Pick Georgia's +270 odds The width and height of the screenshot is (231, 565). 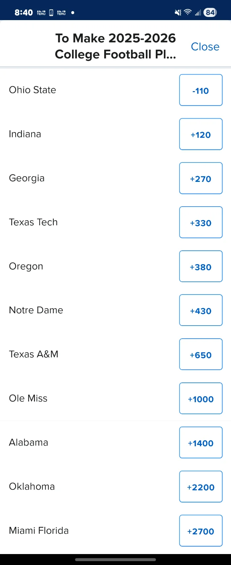pyautogui.click(x=201, y=178)
